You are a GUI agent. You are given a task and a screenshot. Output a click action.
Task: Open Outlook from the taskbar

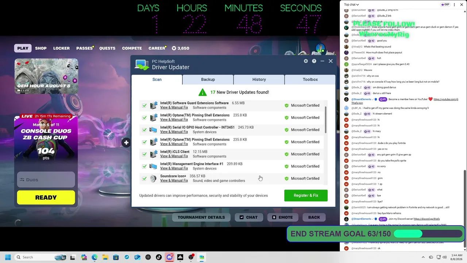(137, 257)
